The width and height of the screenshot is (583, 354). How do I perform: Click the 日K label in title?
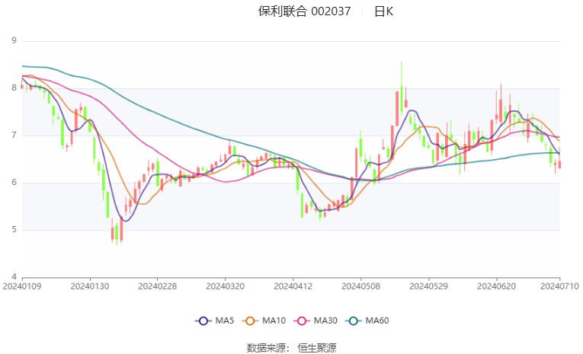click(x=383, y=11)
